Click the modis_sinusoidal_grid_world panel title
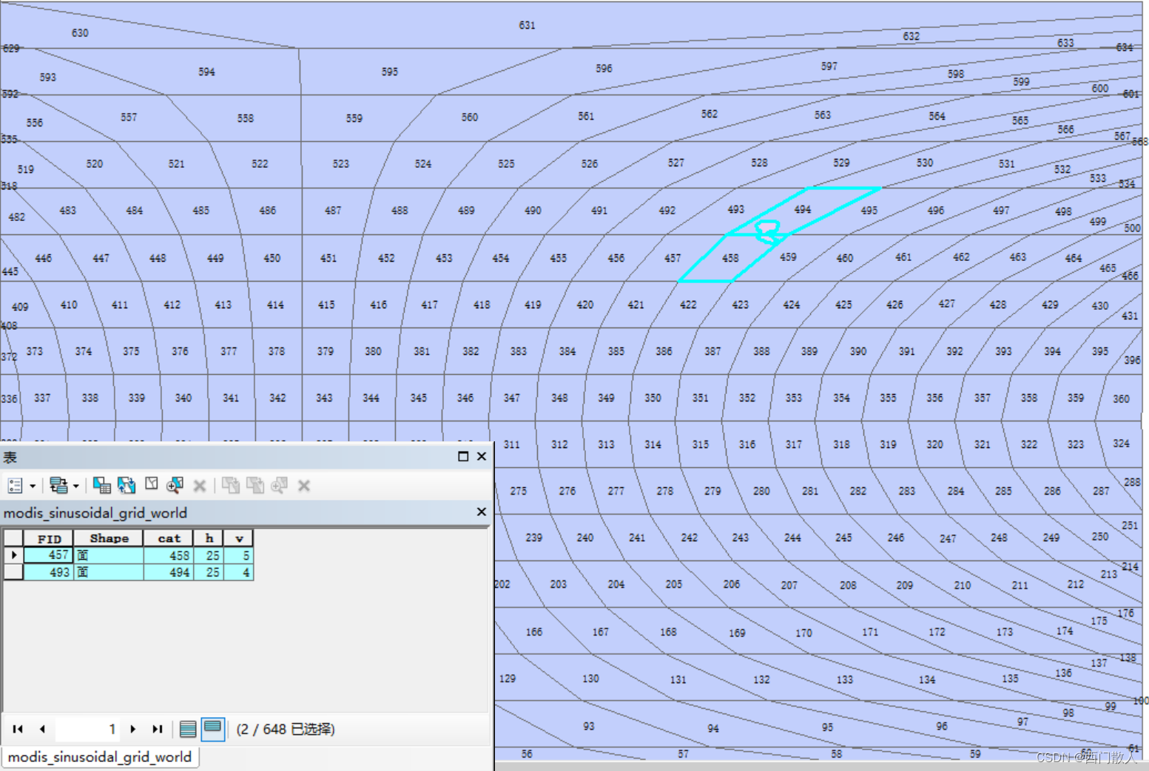The image size is (1149, 771). tap(96, 512)
